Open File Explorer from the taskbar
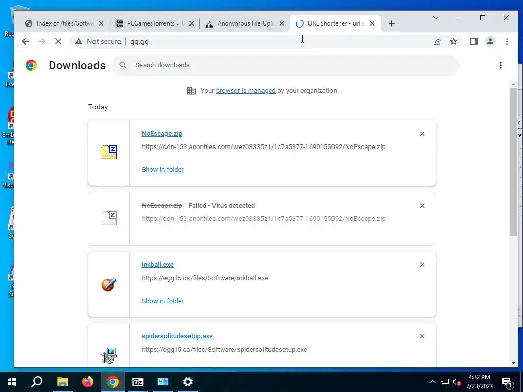 [x=62, y=382]
